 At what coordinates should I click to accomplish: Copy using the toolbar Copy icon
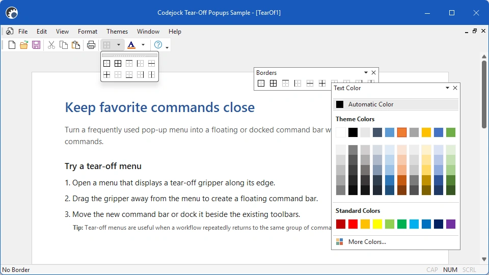click(x=64, y=45)
